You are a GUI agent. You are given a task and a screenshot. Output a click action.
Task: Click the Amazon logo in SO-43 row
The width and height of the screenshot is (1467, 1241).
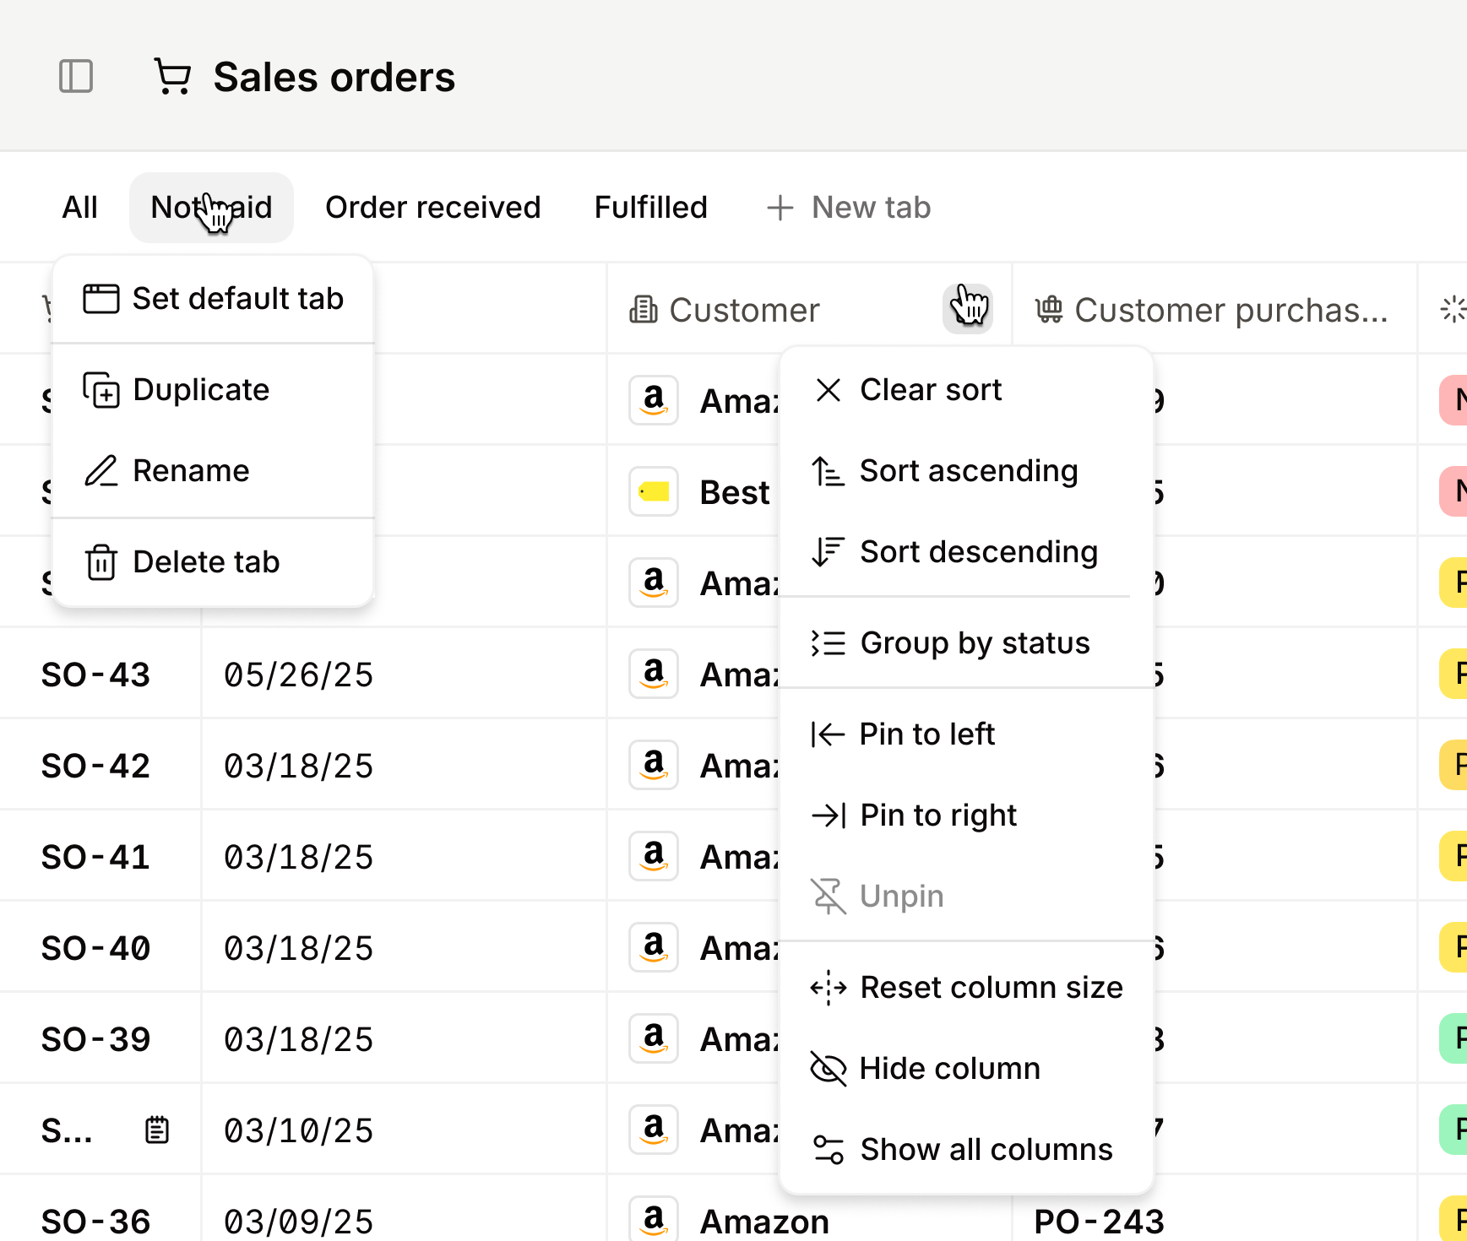pyautogui.click(x=654, y=674)
